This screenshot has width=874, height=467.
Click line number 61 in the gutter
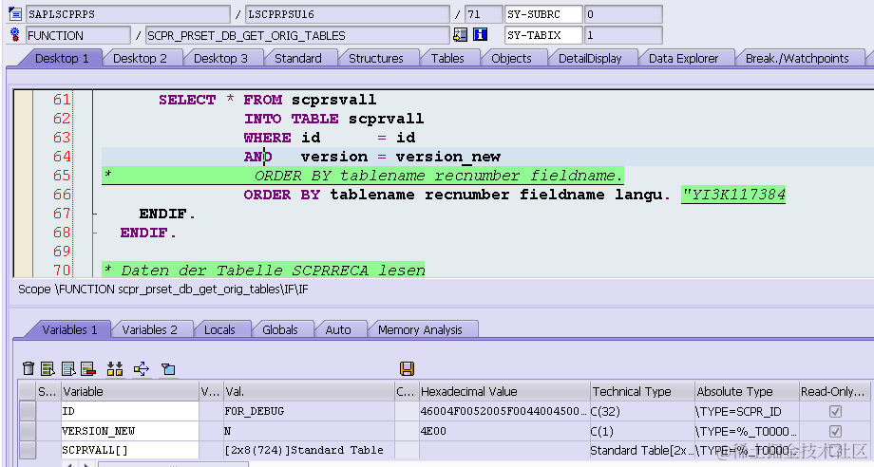click(x=62, y=100)
